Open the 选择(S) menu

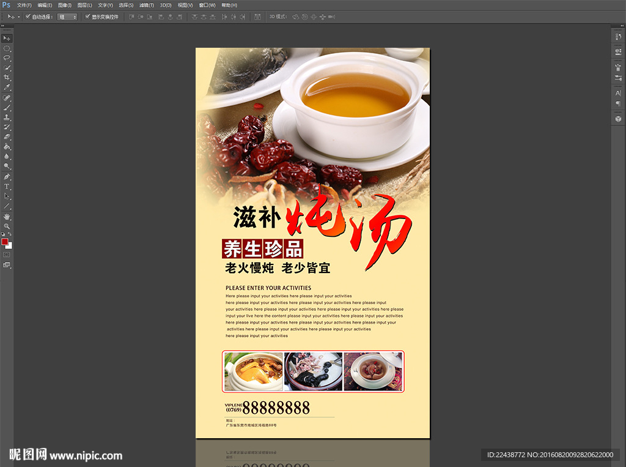coord(126,5)
